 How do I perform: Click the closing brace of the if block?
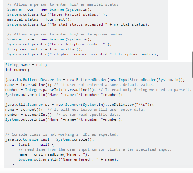(13, 164)
